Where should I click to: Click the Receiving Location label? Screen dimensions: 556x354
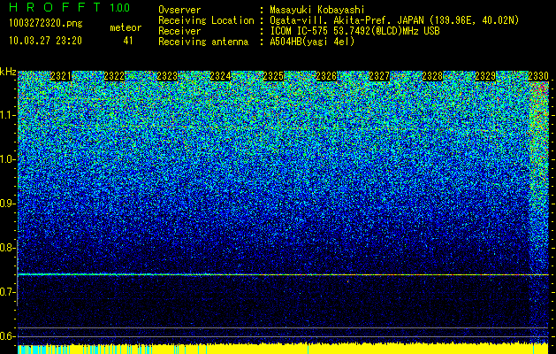206,20
